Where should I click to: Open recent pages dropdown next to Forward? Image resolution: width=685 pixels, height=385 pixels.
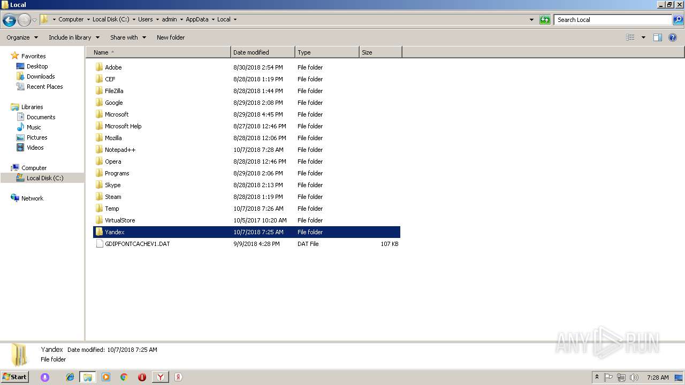(34, 20)
